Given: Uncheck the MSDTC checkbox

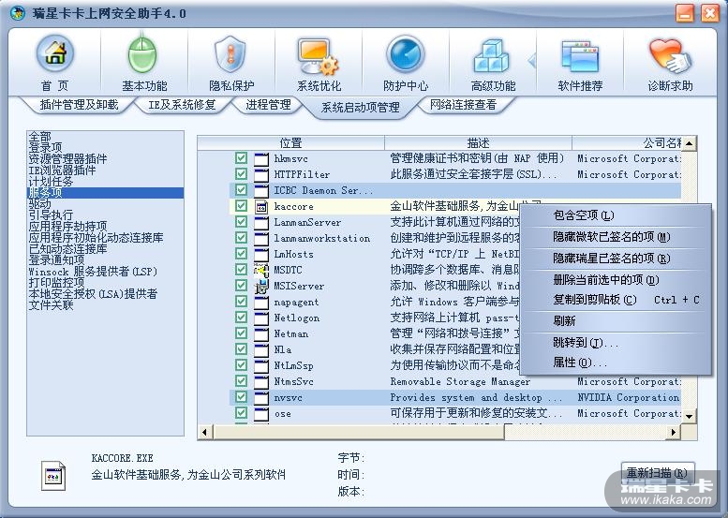Looking at the screenshot, I should tap(241, 269).
